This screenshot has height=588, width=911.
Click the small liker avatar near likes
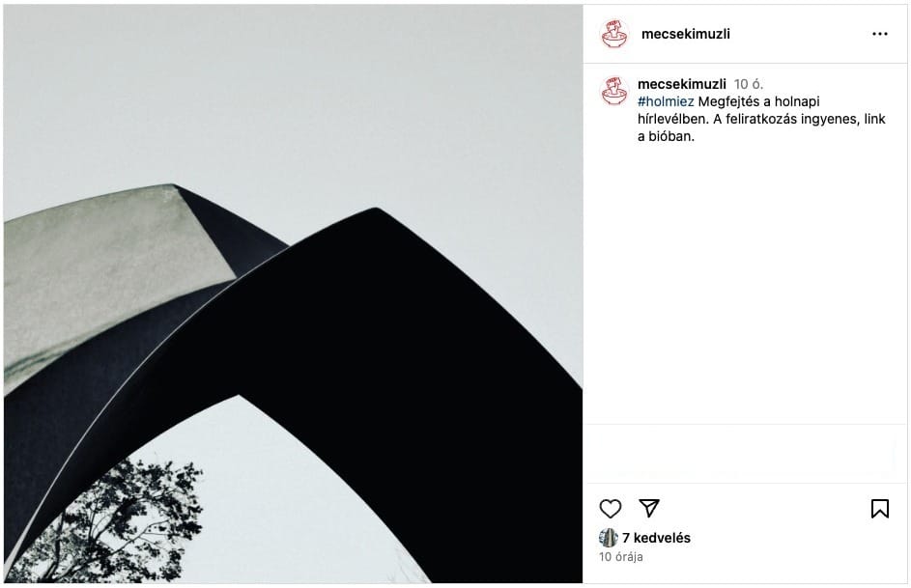[x=609, y=538]
